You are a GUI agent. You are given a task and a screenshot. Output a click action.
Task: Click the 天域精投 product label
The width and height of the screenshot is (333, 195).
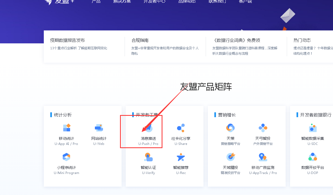coord(231,168)
